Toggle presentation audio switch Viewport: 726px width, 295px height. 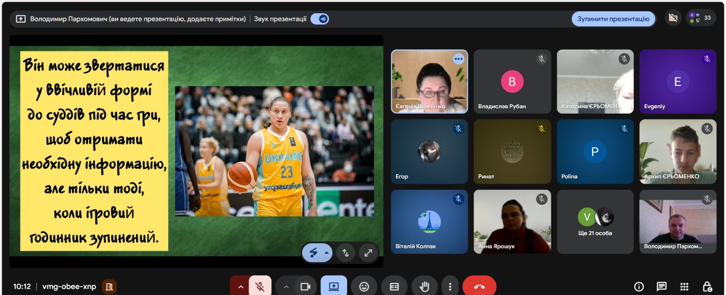click(x=320, y=19)
